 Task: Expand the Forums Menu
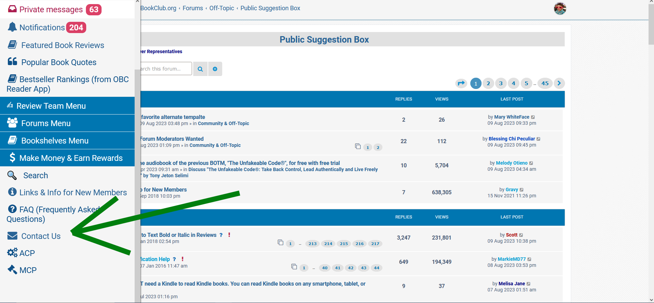[x=67, y=123]
